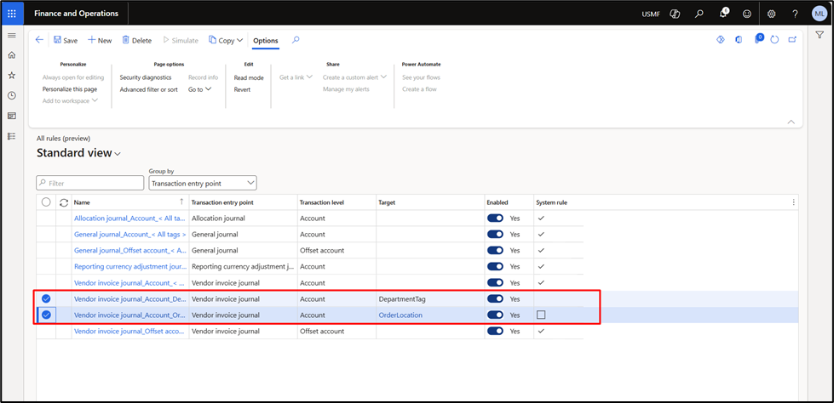Focus the Filter search box
834x403 pixels.
pos(90,183)
